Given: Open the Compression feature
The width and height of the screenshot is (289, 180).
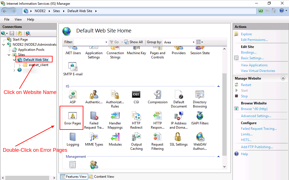Looking at the screenshot, I should 158,97.
